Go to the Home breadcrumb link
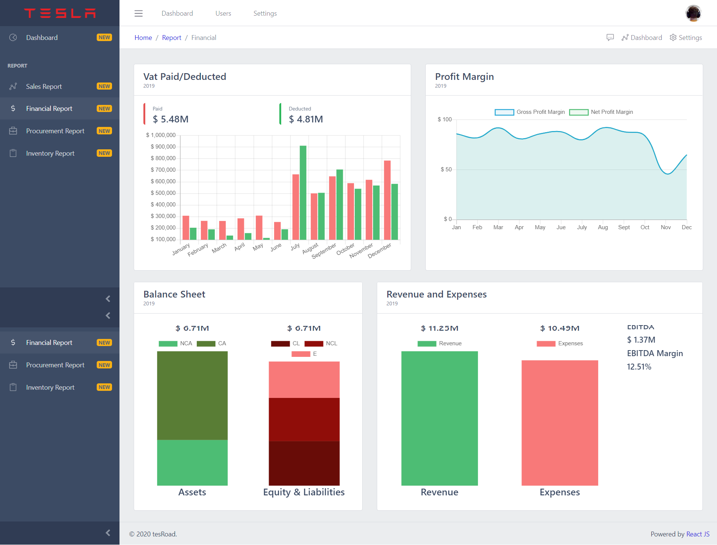 143,37
